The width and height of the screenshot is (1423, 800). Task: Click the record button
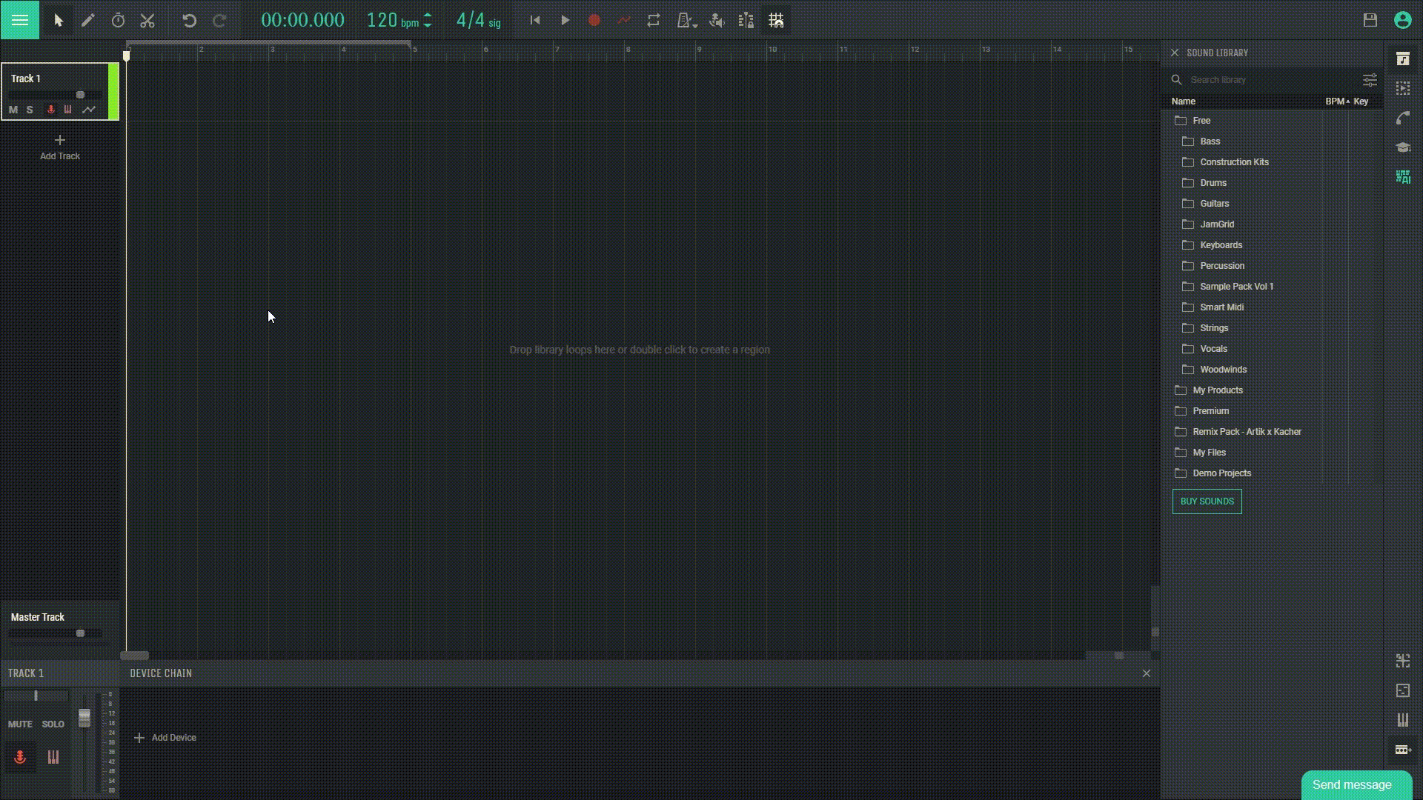(594, 21)
